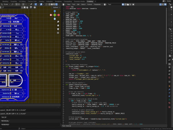Screen dimensions: 173x130
Task: Toggle X-ray mode in the viewport
Action: 46,4
